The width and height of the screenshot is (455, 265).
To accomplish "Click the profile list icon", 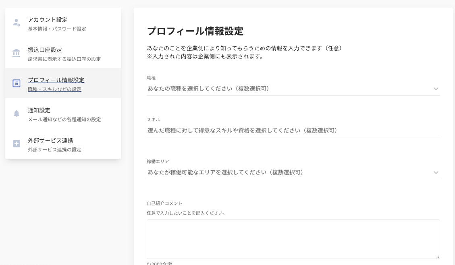I will 17,83.
